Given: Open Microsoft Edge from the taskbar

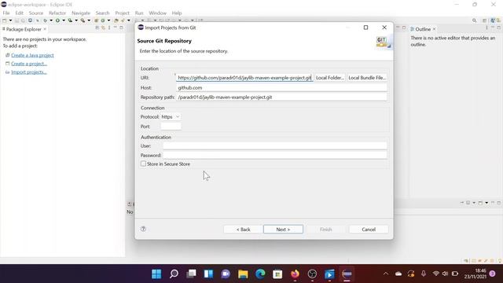Looking at the screenshot, I should [x=260, y=274].
